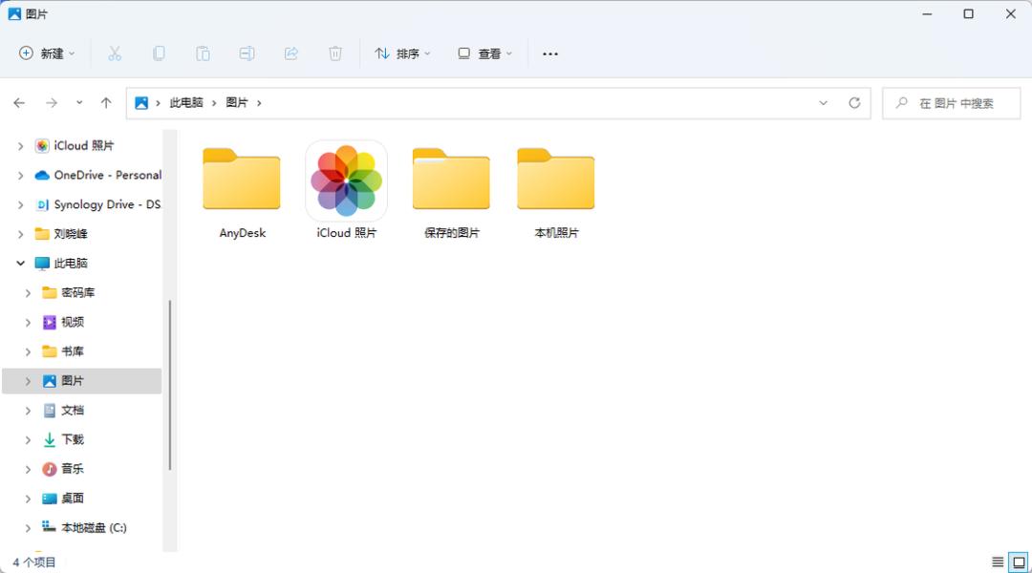
Task: Click 图片 breadcrumb in address bar
Action: tap(237, 102)
